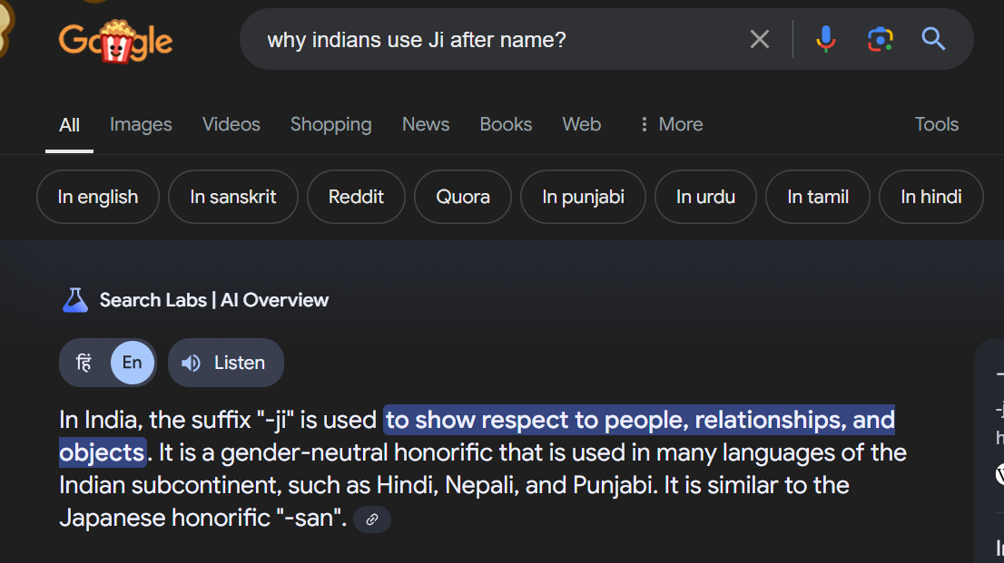Switch to the Images tab
Viewport: 1004px width, 563px height.
click(x=141, y=124)
